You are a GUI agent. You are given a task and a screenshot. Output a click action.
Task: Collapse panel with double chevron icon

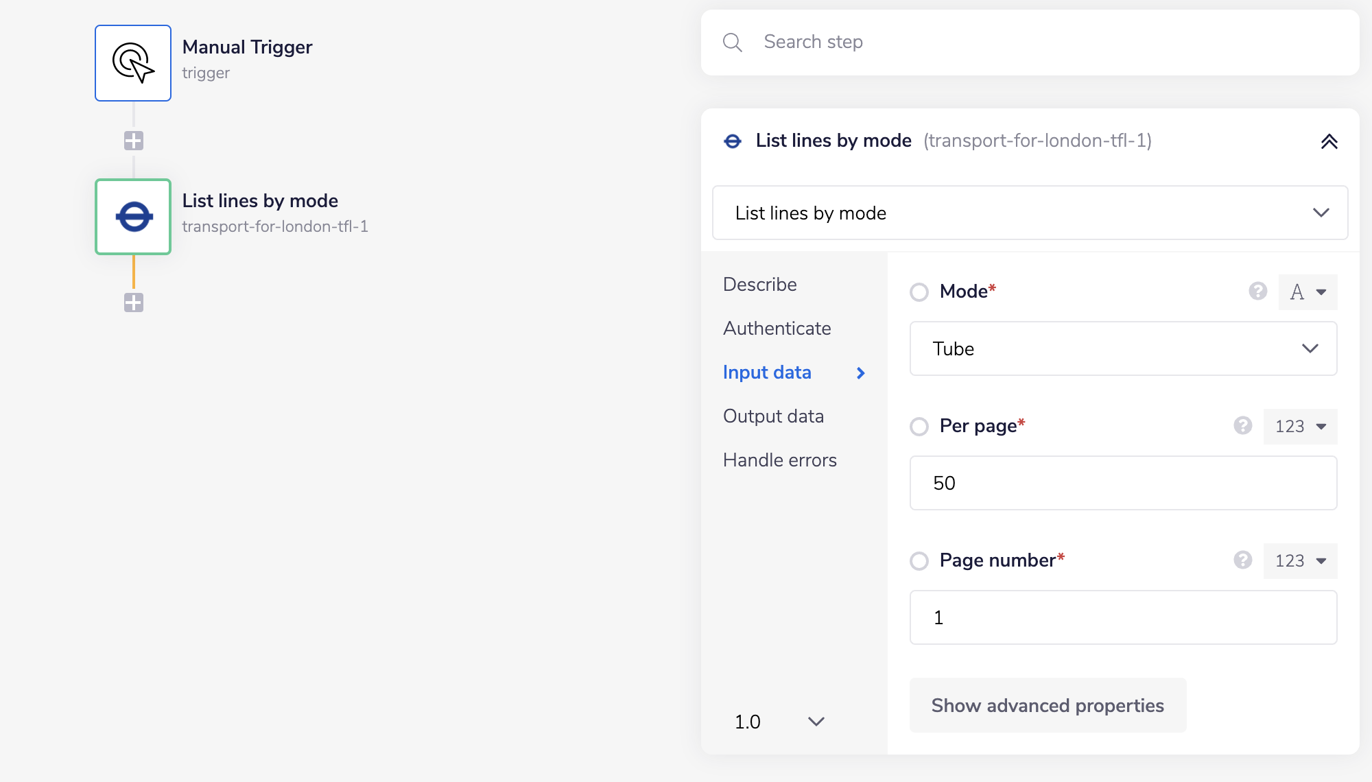pyautogui.click(x=1329, y=141)
